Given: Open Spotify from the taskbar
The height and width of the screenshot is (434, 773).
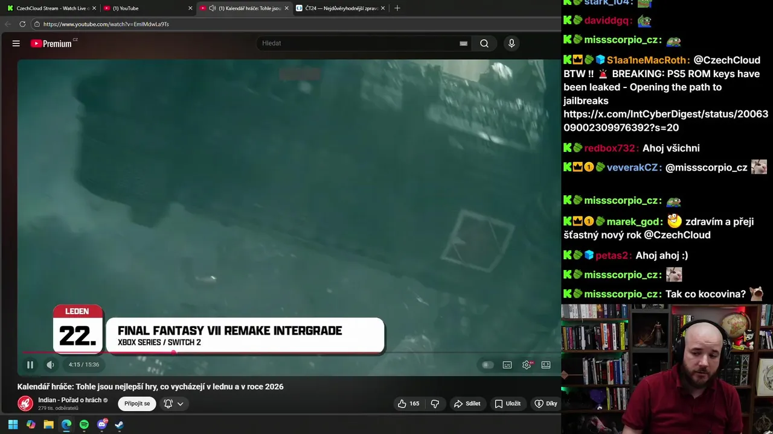Looking at the screenshot, I should [84, 424].
